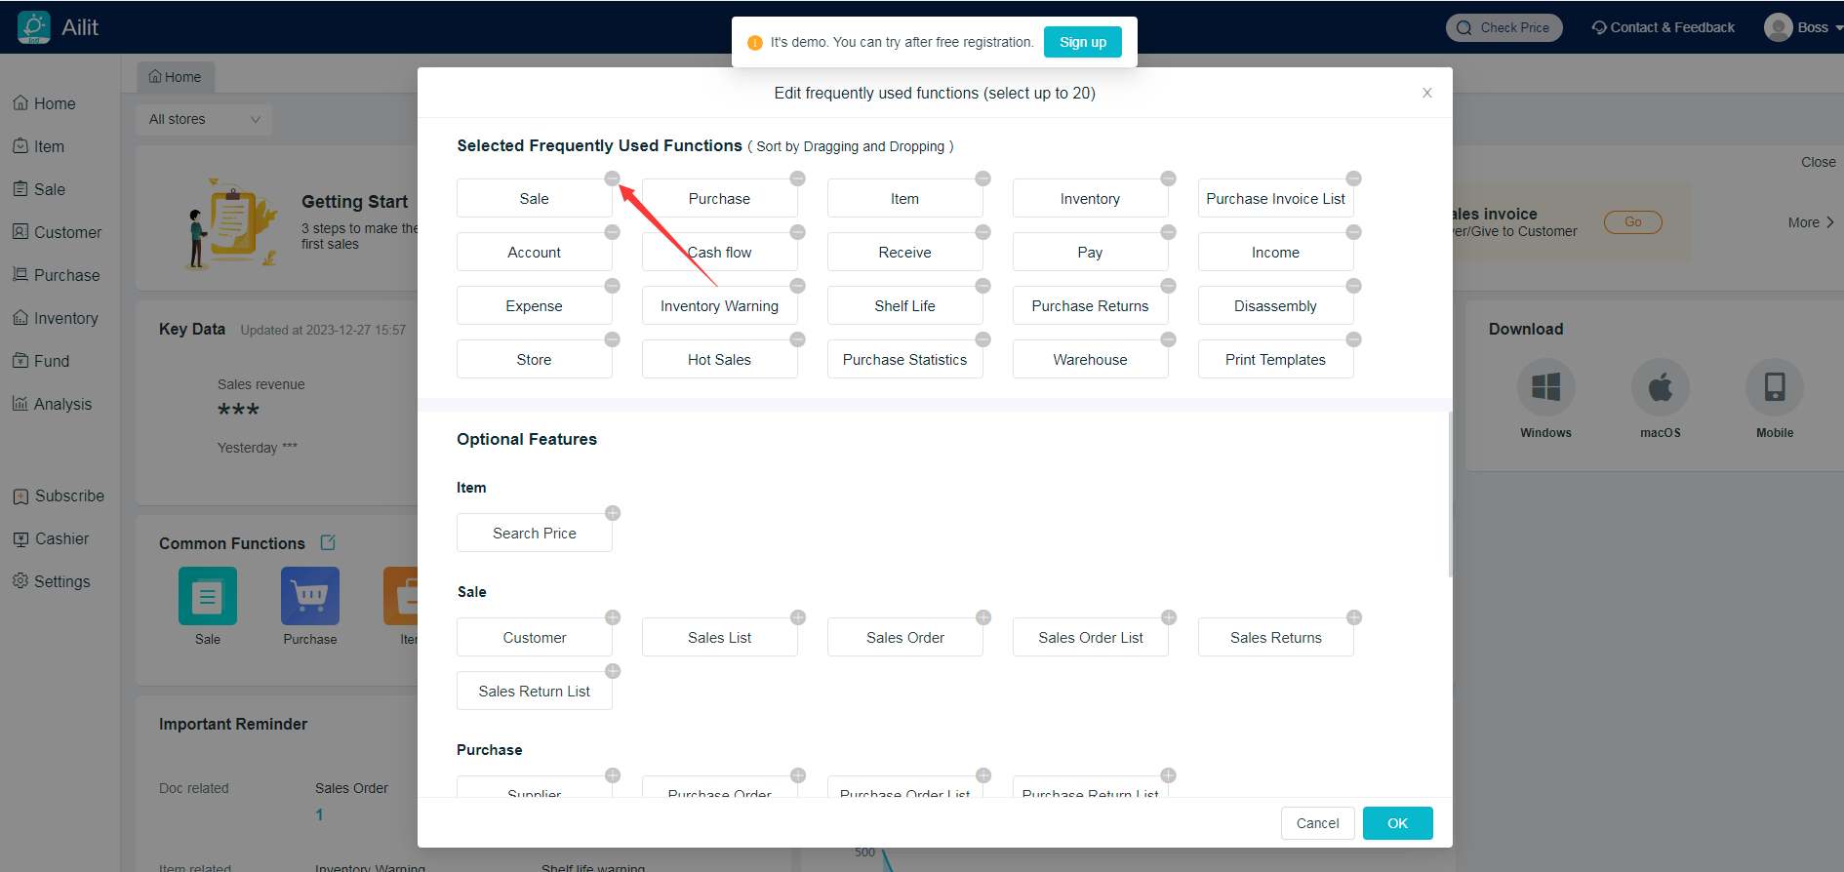The width and height of the screenshot is (1844, 872).
Task: Remove Sale from selected functions via minus icon
Action: 612,178
